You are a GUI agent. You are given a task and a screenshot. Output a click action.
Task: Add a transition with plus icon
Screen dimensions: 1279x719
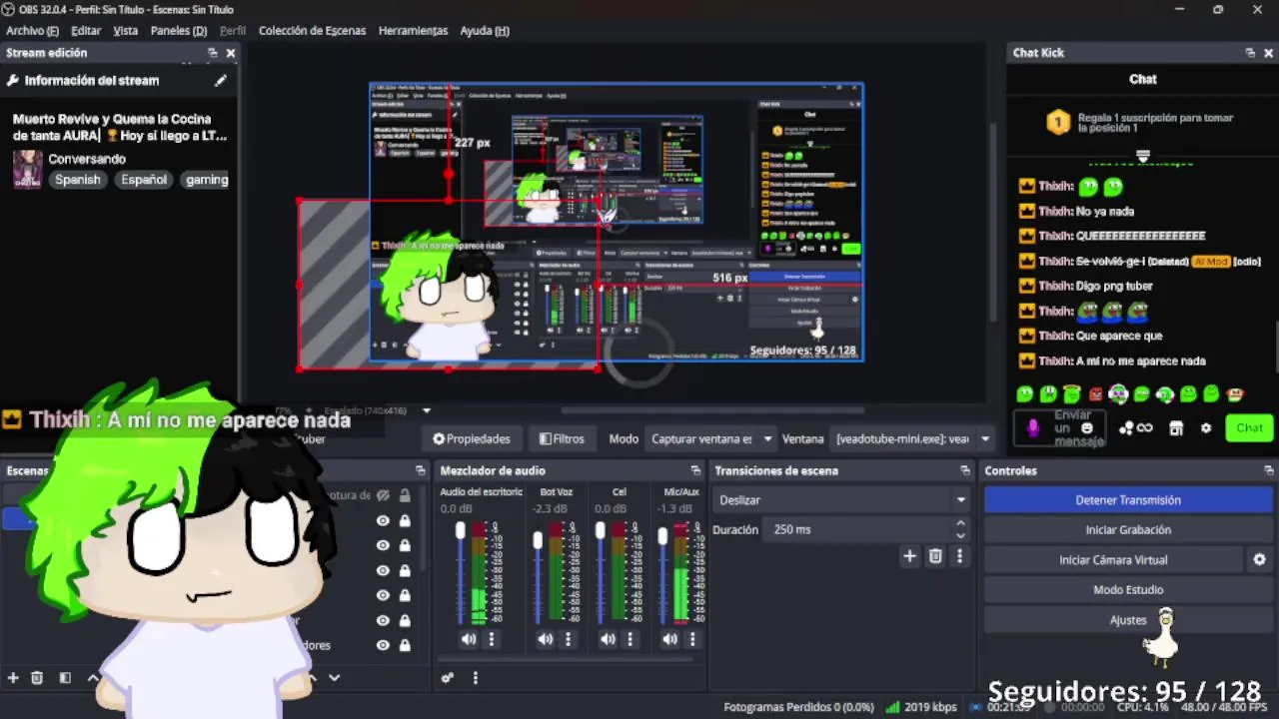(x=909, y=556)
